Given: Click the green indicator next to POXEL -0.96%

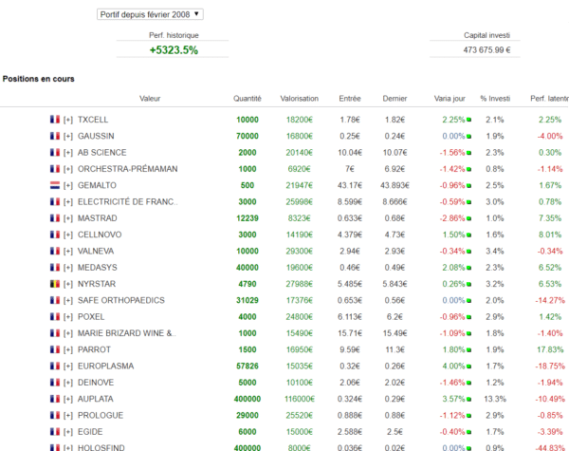Looking at the screenshot, I should [x=468, y=317].
